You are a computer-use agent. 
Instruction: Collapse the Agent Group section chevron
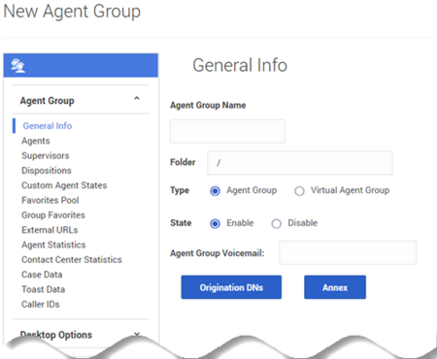coord(137,98)
